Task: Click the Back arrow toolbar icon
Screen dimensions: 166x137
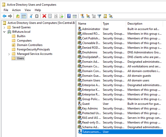Action: [4, 16]
